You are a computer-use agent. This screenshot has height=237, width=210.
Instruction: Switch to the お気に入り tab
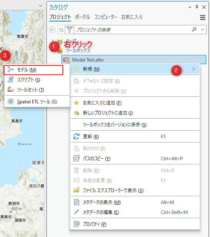[132, 17]
